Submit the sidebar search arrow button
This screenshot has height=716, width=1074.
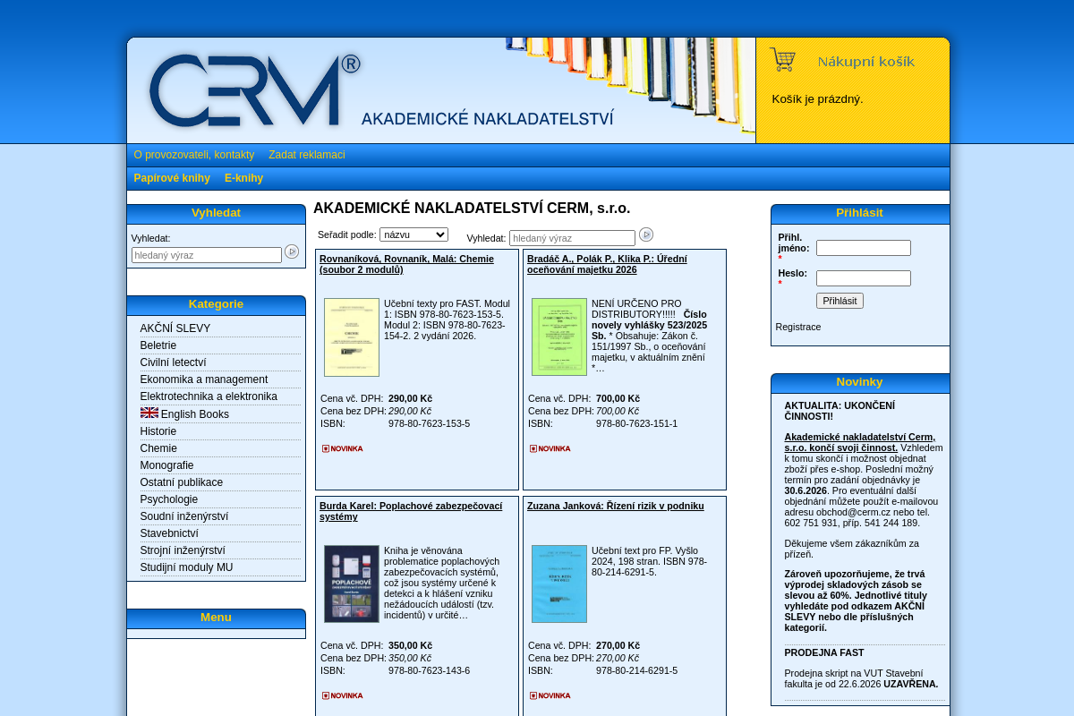coord(292,252)
